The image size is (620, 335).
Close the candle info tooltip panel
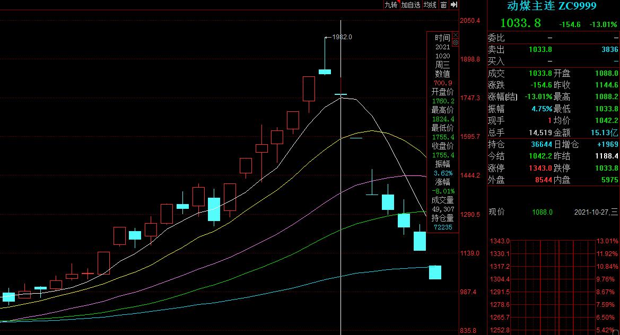pyautogui.click(x=455, y=36)
